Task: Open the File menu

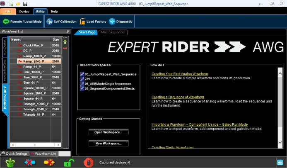Action: [8, 12]
